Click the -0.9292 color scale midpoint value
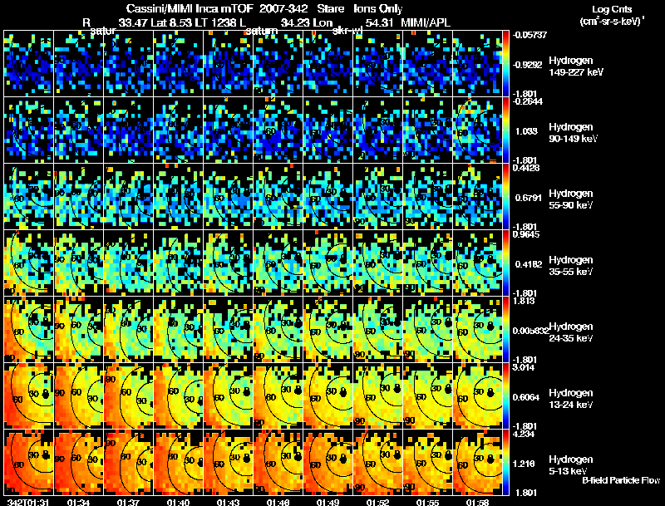The image size is (665, 506). 528,65
